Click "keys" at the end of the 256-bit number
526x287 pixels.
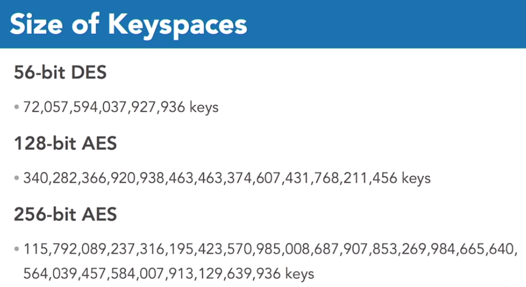(299, 272)
